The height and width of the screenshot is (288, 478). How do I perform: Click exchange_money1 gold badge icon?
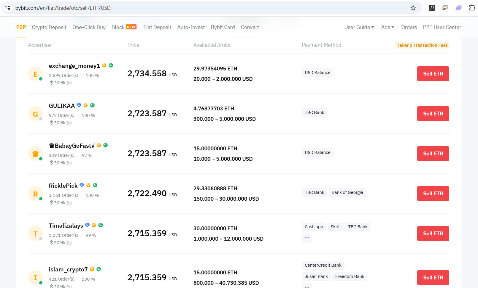point(104,65)
